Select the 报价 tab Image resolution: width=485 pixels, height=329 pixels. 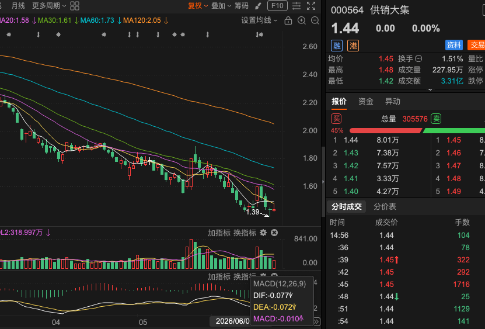[339, 102]
